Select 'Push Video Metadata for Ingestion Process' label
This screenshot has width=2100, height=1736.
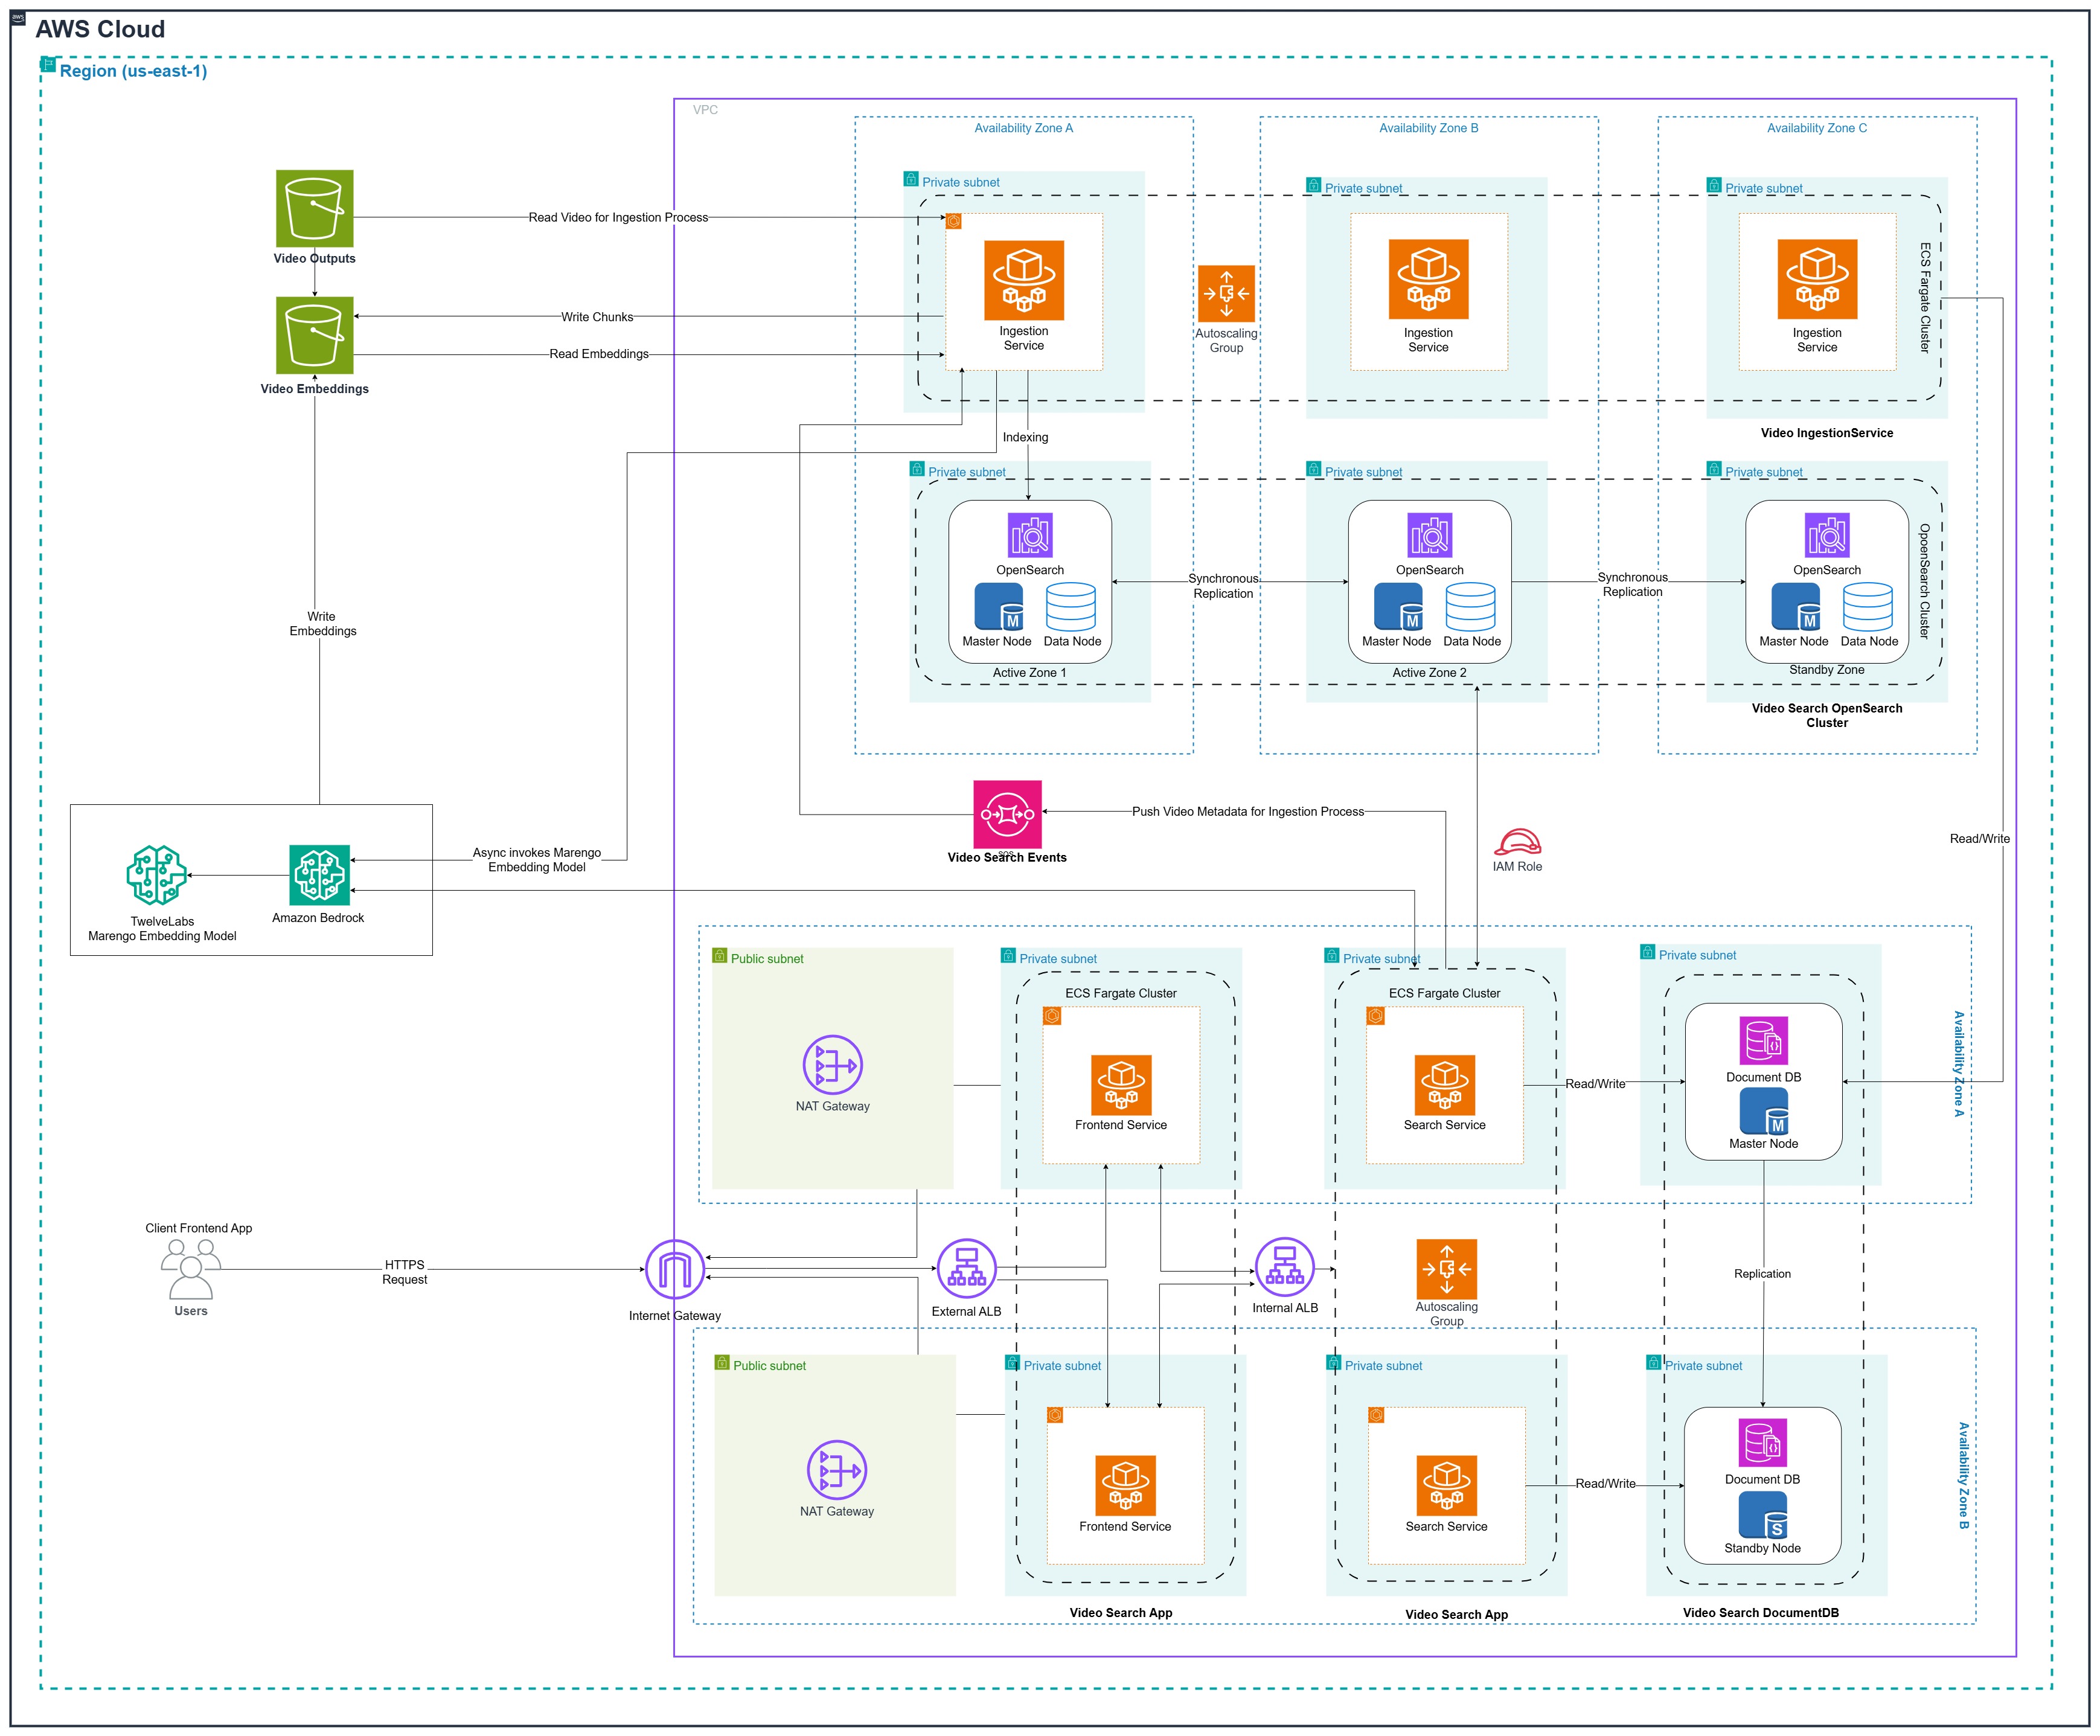click(x=1248, y=812)
